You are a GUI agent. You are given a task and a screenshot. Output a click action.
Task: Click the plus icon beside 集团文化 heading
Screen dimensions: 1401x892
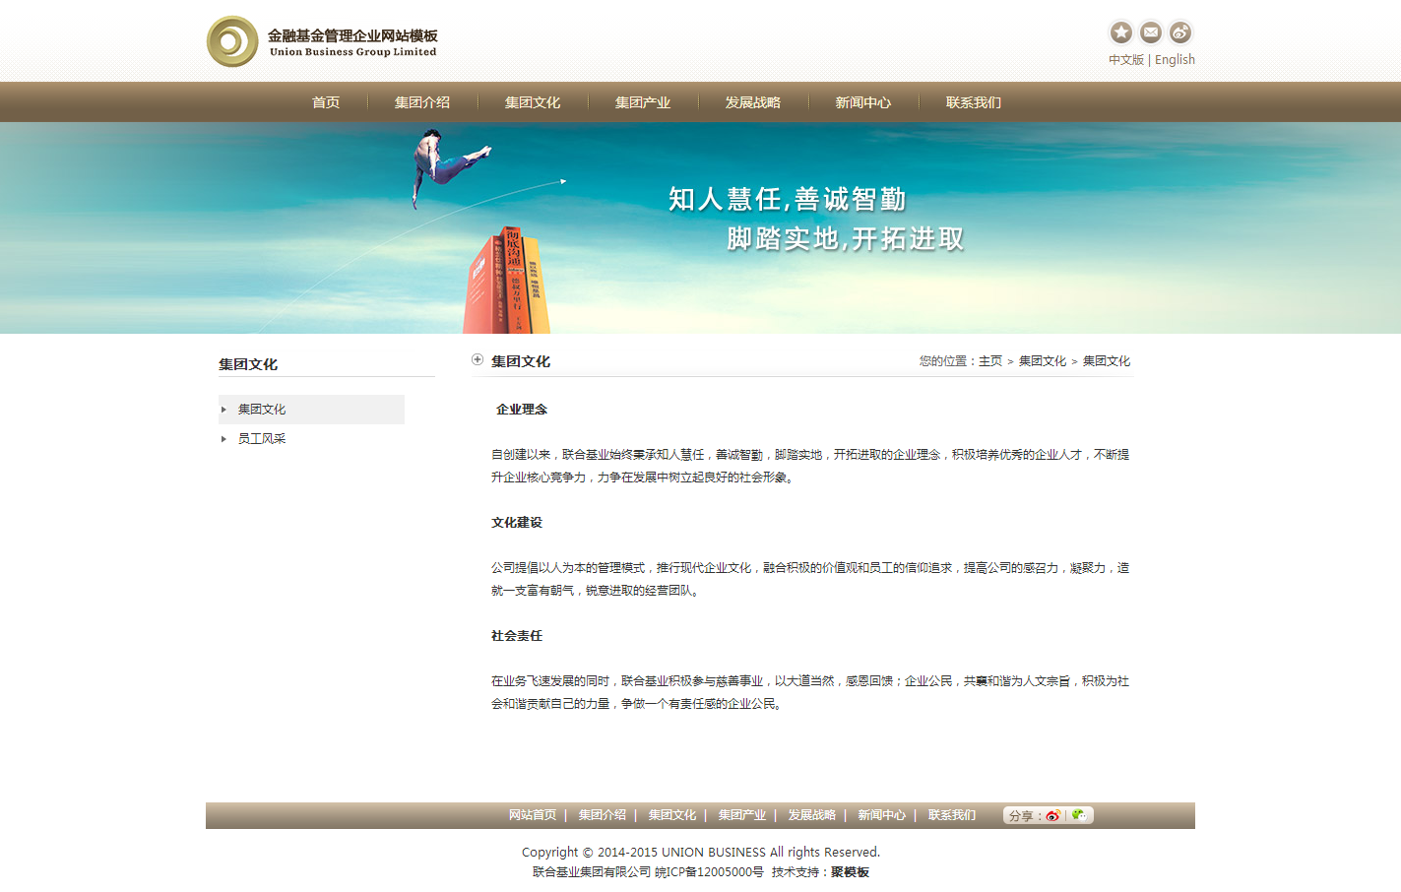coord(478,360)
